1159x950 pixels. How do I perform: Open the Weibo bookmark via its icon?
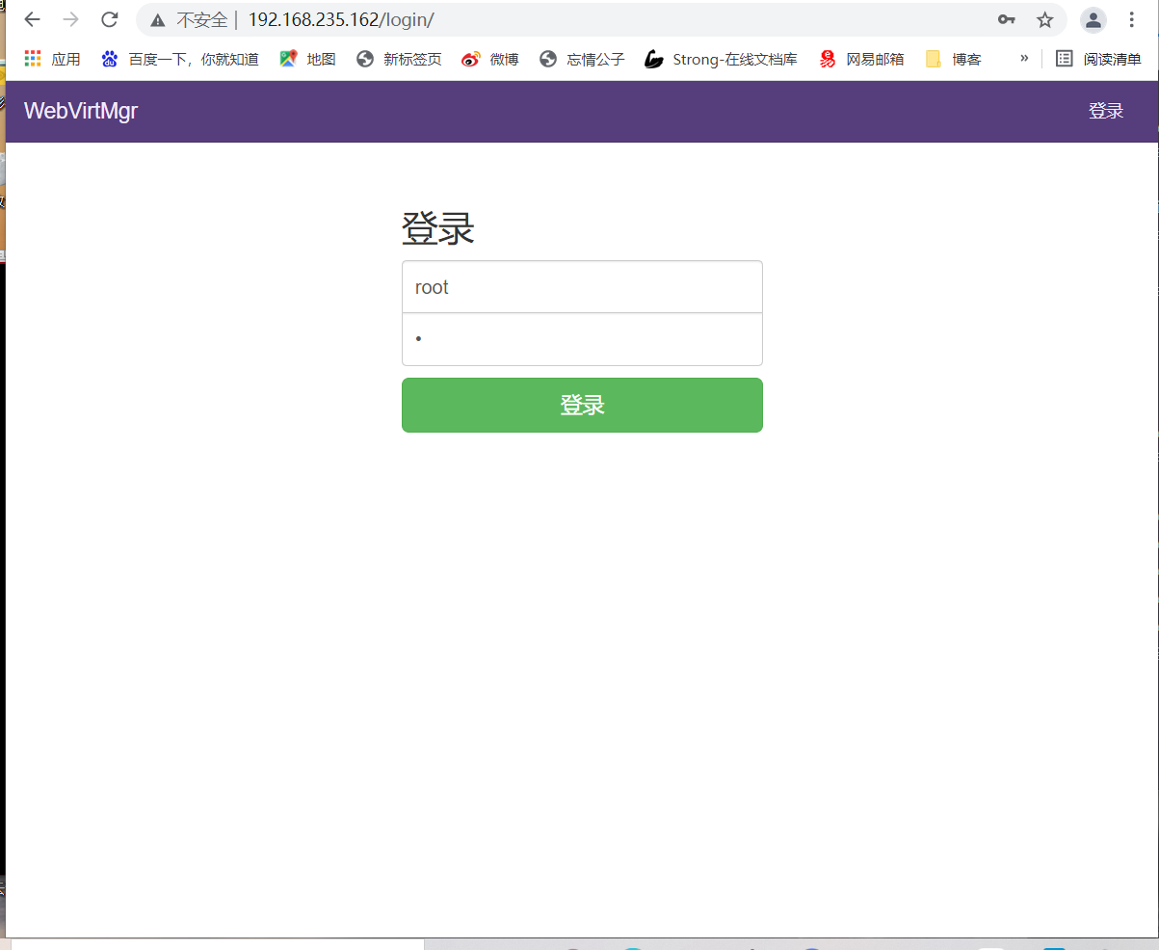469,58
